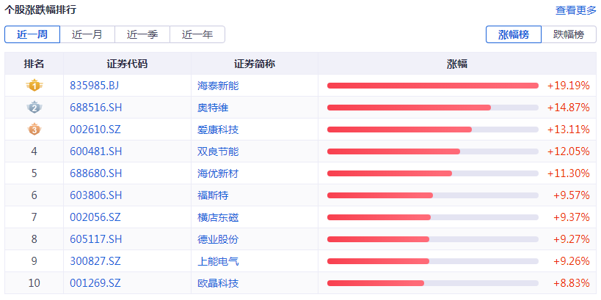Open stock code 688516.SH

pos(95,108)
